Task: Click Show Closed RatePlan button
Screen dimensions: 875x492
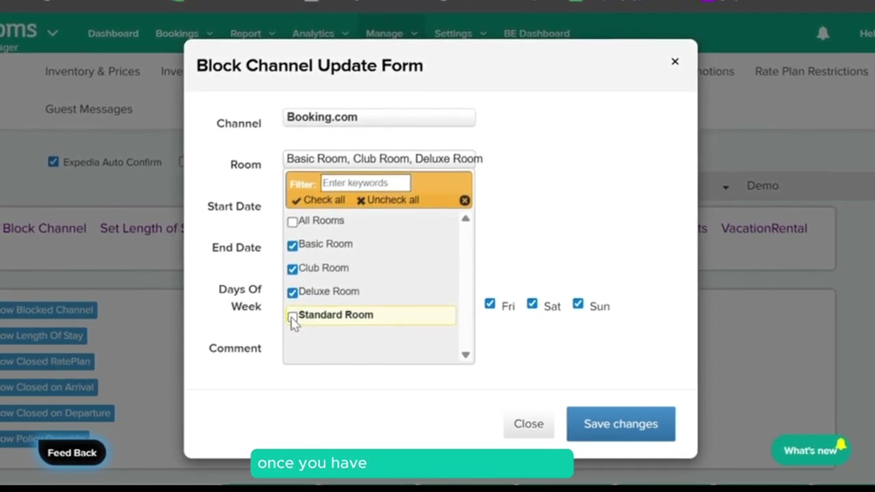Action: coord(46,362)
